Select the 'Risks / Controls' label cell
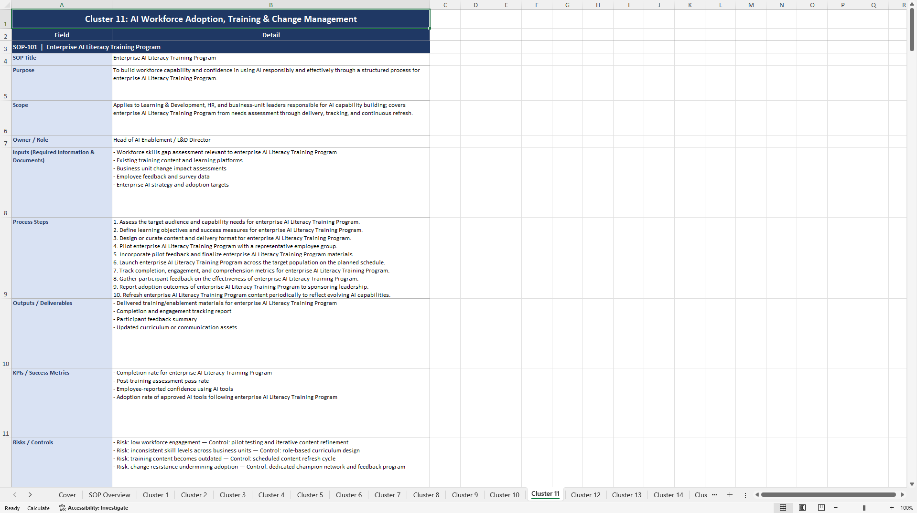917x513 pixels. click(62, 462)
